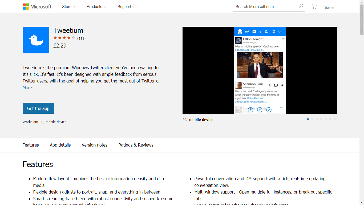Select the sixth carousel dot
The image size is (364, 205).
coord(330,119)
